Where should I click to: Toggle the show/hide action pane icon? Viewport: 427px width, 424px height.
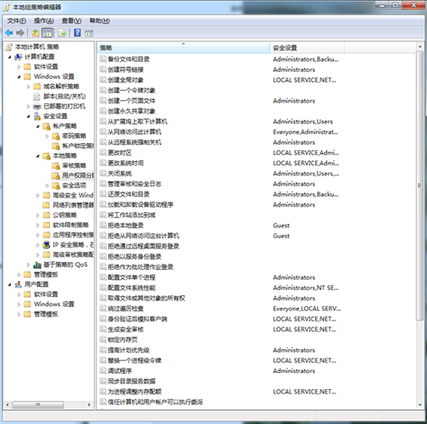point(89,33)
